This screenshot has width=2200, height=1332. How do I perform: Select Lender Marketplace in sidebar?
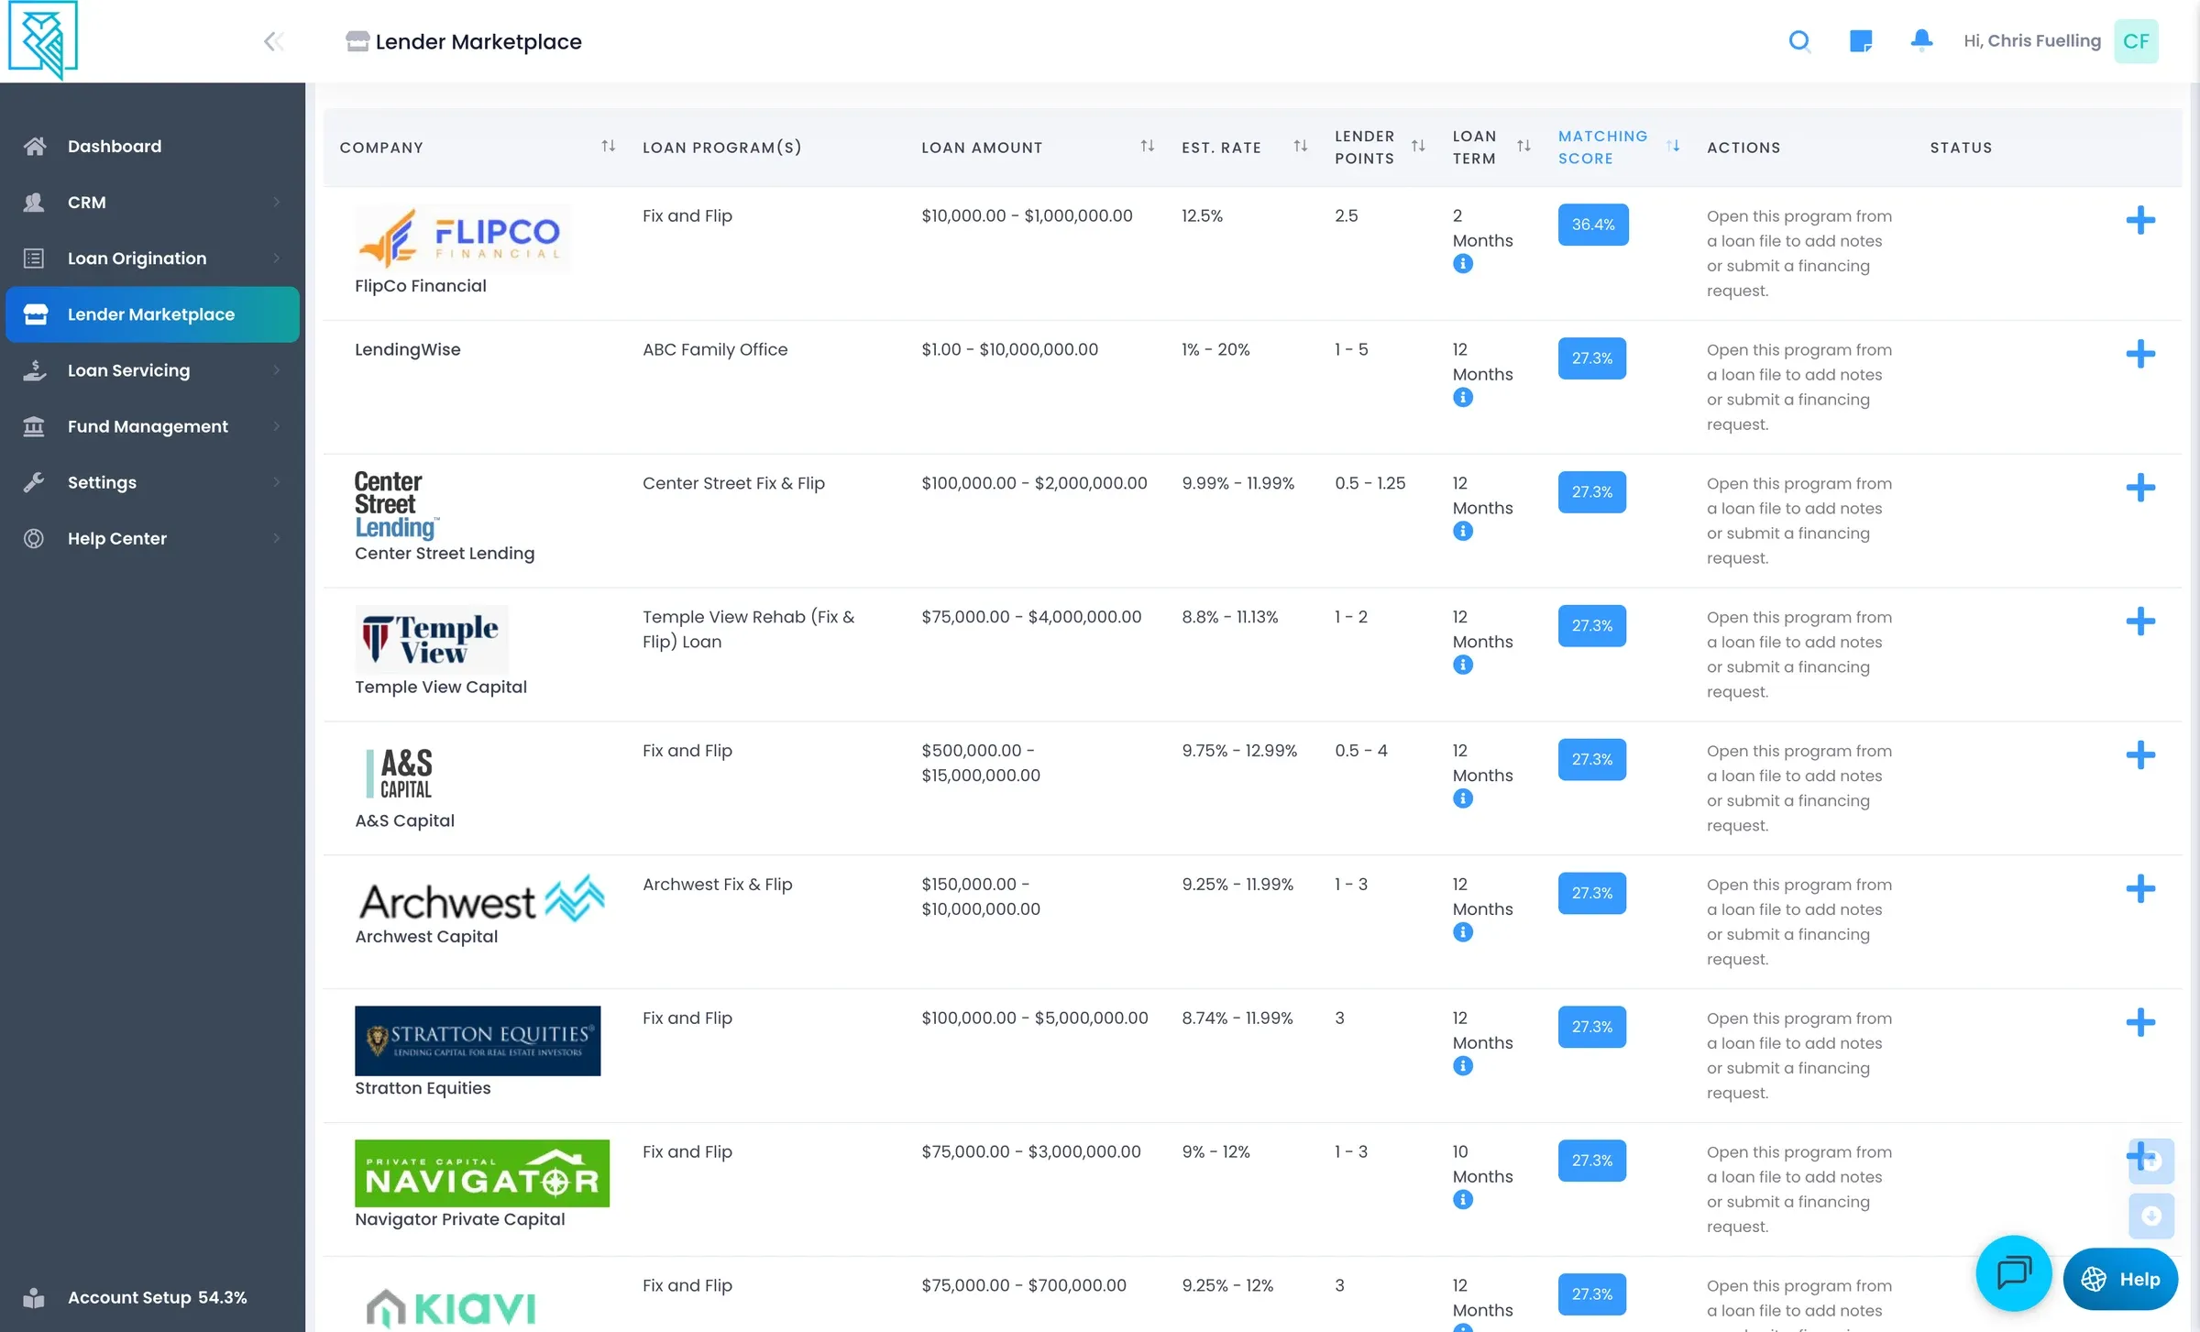[x=152, y=314]
